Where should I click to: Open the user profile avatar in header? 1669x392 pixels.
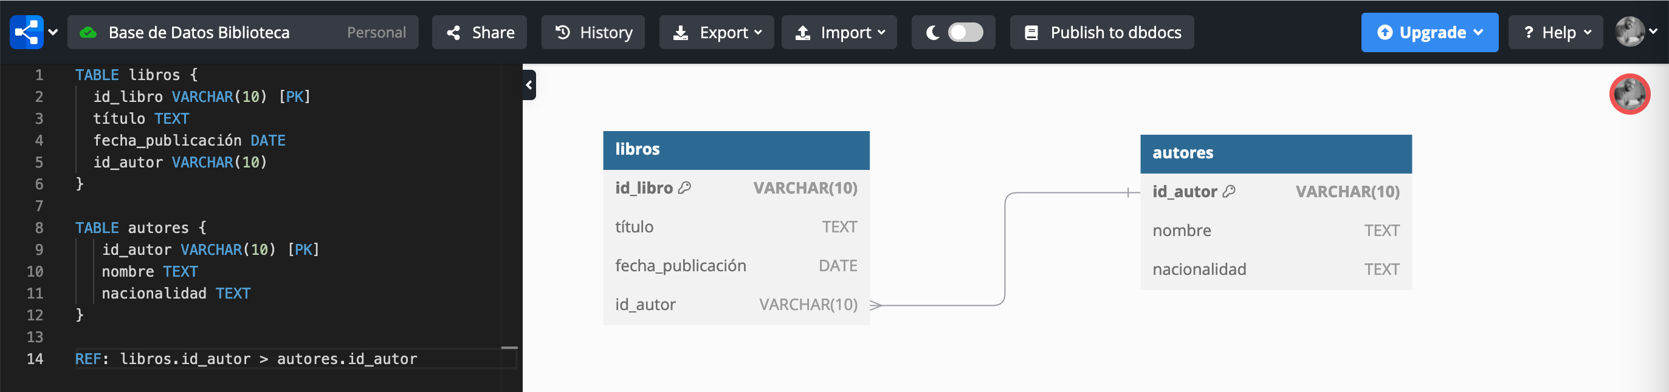click(x=1629, y=32)
